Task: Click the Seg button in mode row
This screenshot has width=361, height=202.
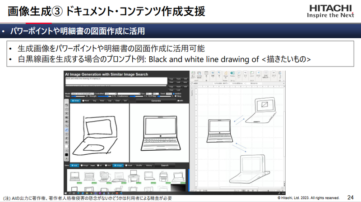Action: [x=94, y=101]
